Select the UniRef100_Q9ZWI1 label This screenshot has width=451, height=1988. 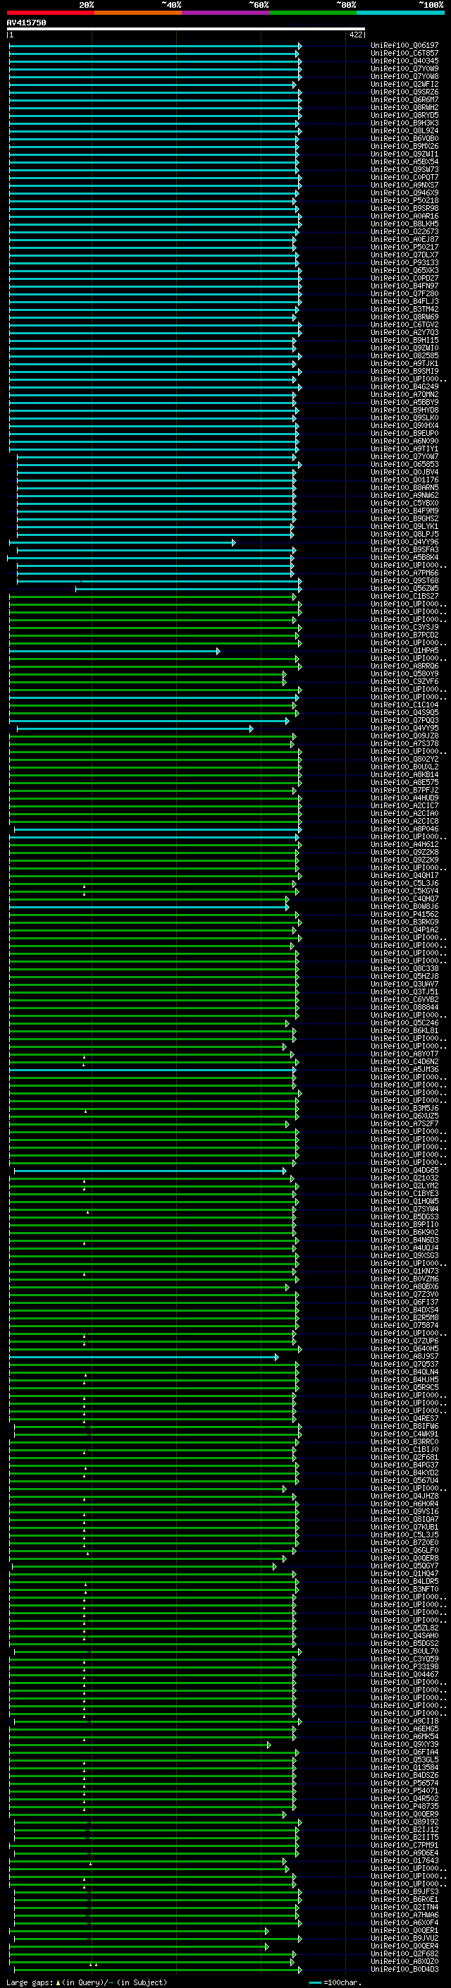tap(404, 154)
